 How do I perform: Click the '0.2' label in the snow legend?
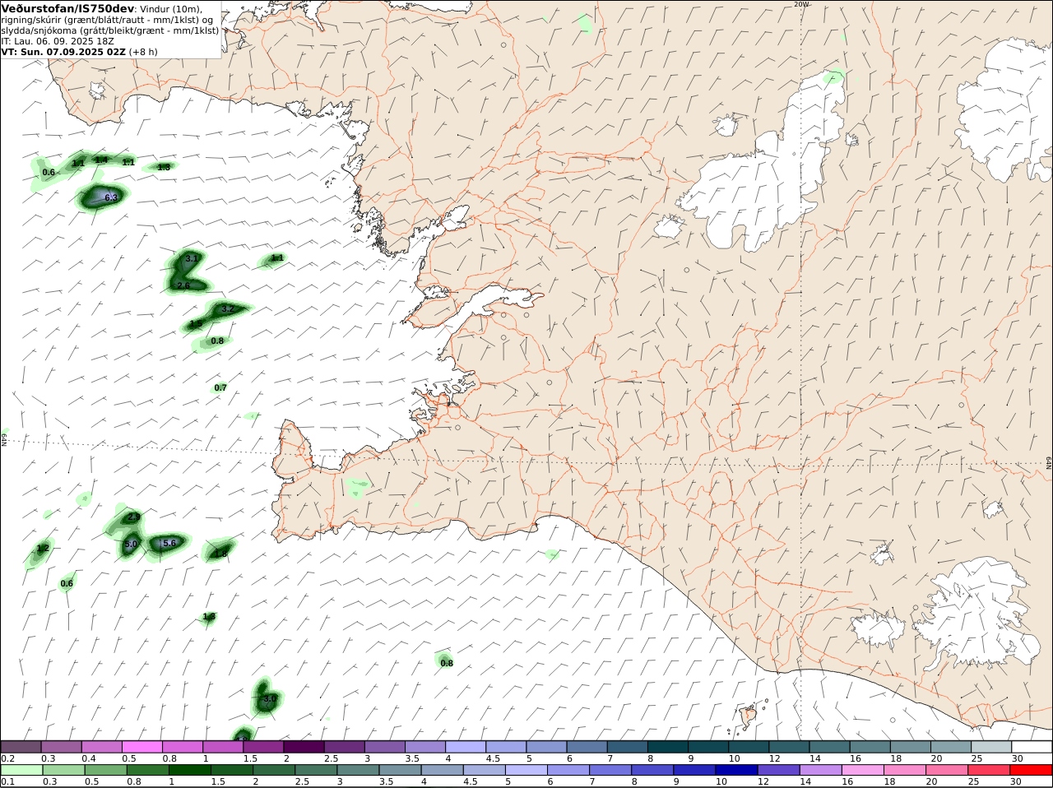7,758
